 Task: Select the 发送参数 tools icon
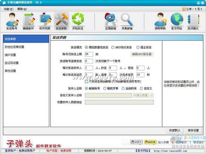coord(61,21)
